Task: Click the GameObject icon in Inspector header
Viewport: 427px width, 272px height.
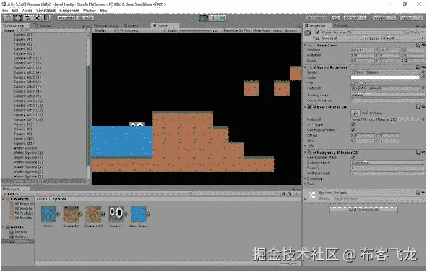Action: [x=308, y=33]
